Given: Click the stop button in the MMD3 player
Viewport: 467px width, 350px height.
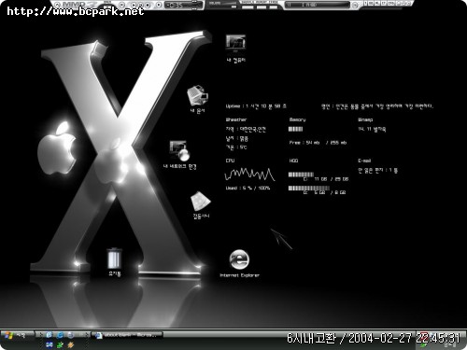Looking at the screenshot, I should coord(148,5).
